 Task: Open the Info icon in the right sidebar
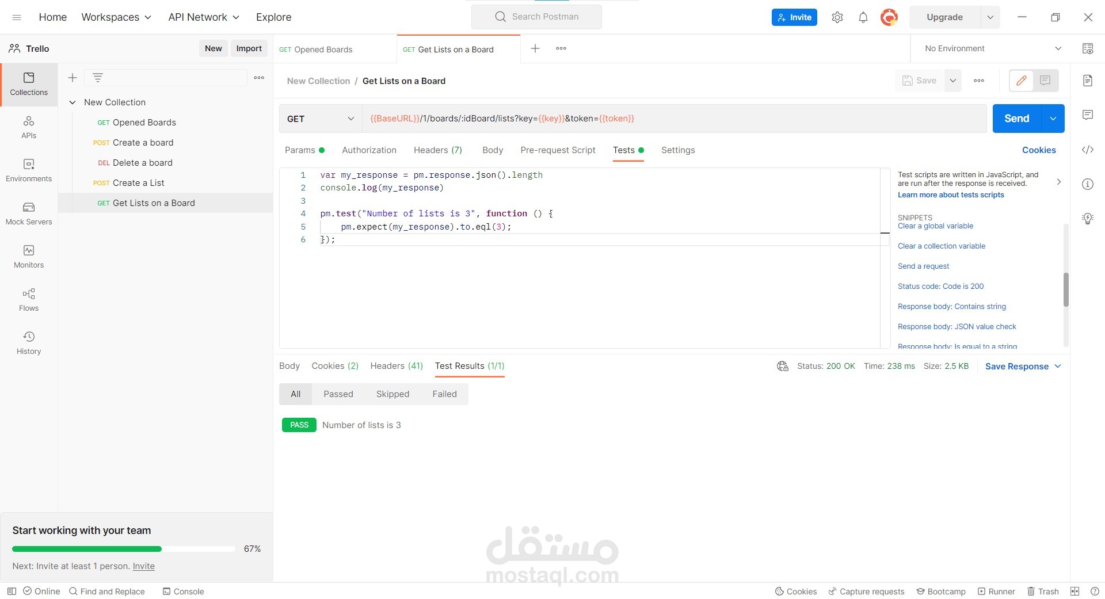[x=1088, y=184]
